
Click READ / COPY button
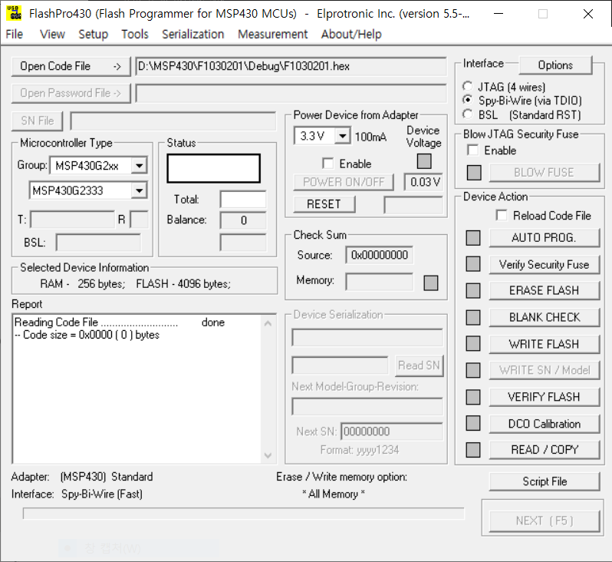pyautogui.click(x=544, y=450)
